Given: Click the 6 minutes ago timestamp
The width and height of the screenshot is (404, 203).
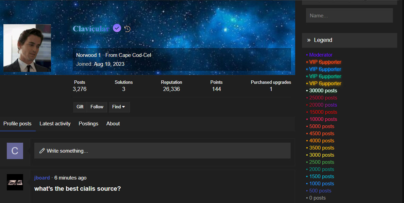Looking at the screenshot, I should coord(71,178).
